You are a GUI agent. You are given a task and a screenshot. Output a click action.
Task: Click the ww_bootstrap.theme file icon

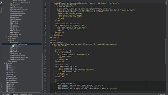pyautogui.click(x=11, y=59)
